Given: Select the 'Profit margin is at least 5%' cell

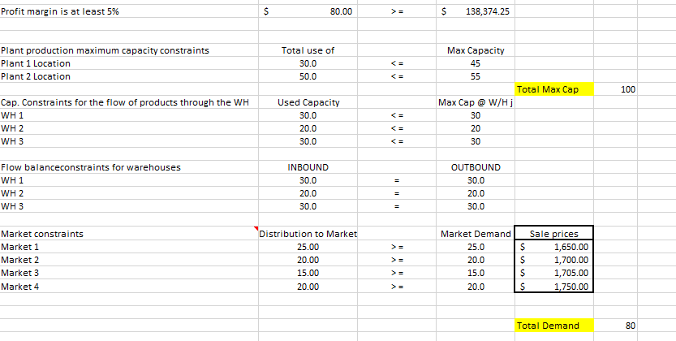Looking at the screenshot, I should click(x=129, y=11).
